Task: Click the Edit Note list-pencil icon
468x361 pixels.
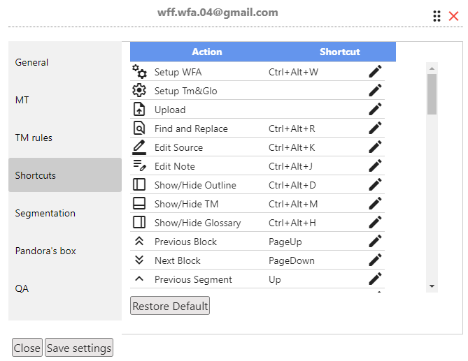Action: 139,165
